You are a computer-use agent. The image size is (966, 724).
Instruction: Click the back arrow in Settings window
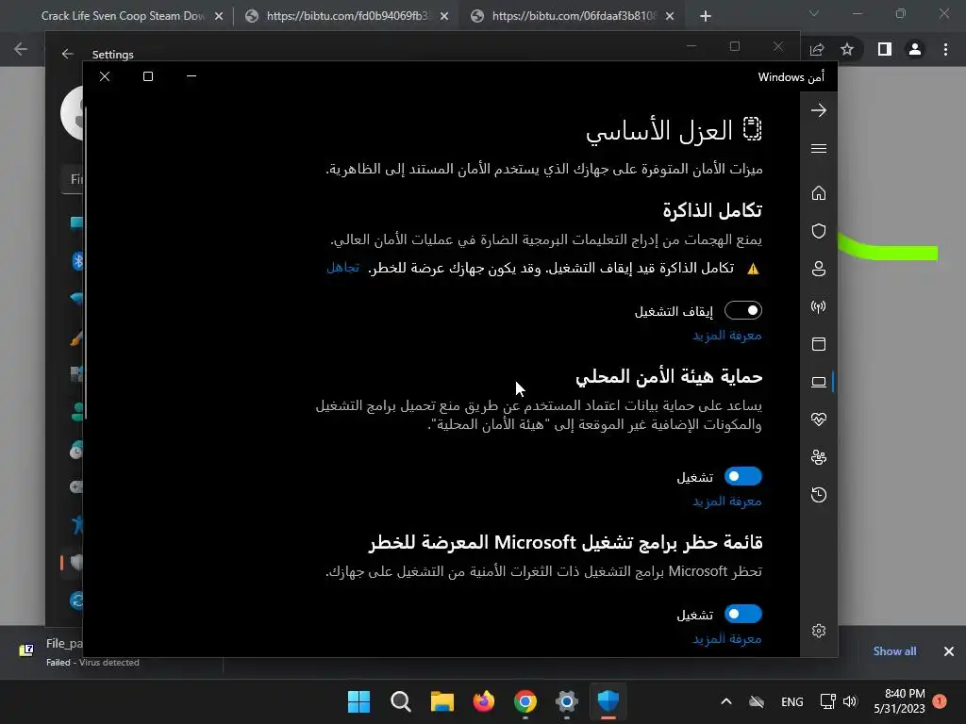pos(68,54)
